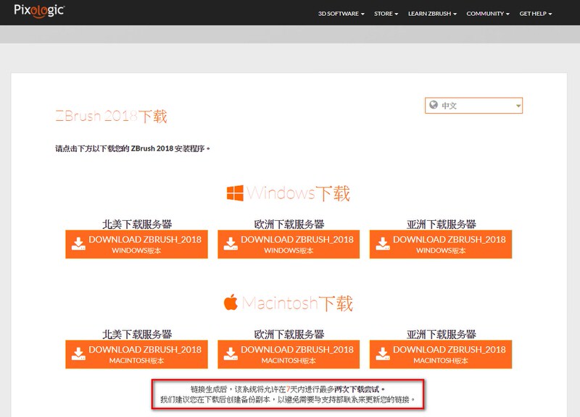Click 亚洲下载服务器 label under Windows
This screenshot has height=417, width=580.
[x=441, y=224]
